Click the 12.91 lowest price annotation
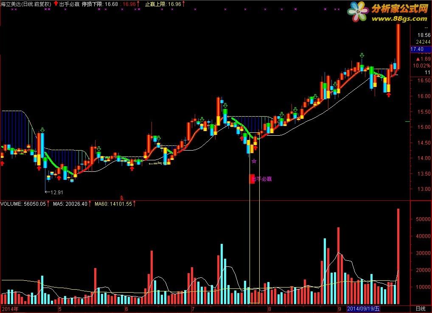Image resolution: width=432 pixels, height=313 pixels. [x=57, y=193]
